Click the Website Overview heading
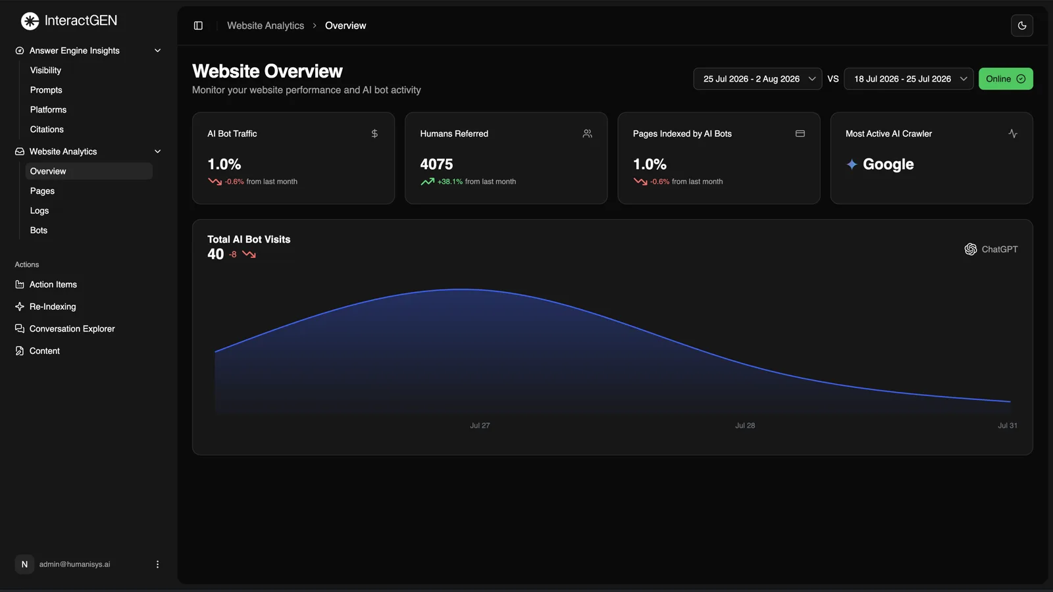Viewport: 1053px width, 592px height. (x=267, y=71)
